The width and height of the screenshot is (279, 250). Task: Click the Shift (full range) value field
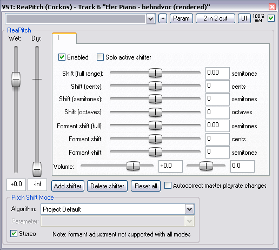(217, 73)
